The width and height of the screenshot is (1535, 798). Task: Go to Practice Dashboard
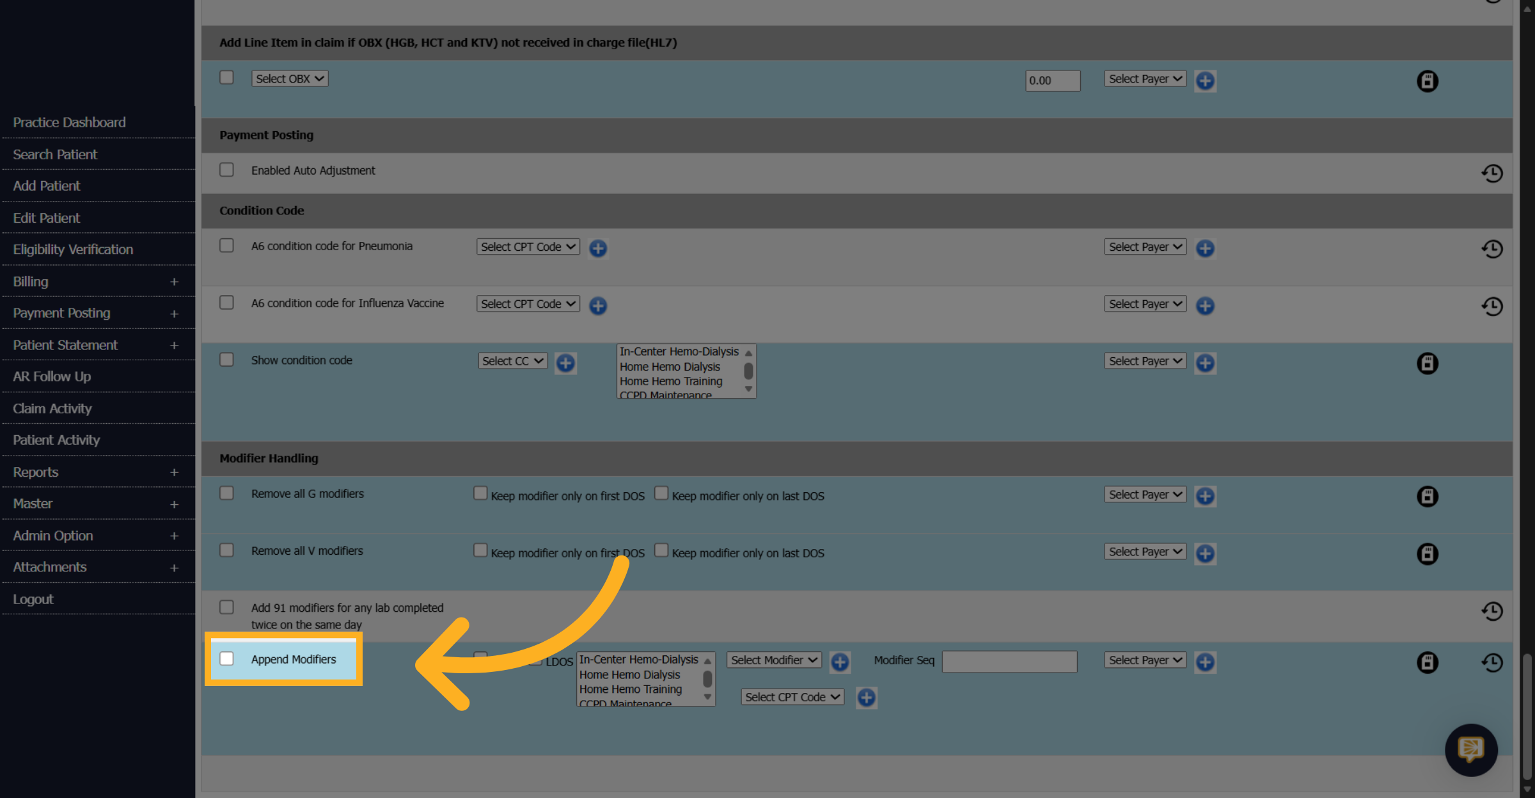click(69, 122)
